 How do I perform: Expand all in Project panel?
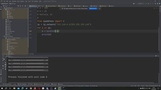click(20, 6)
